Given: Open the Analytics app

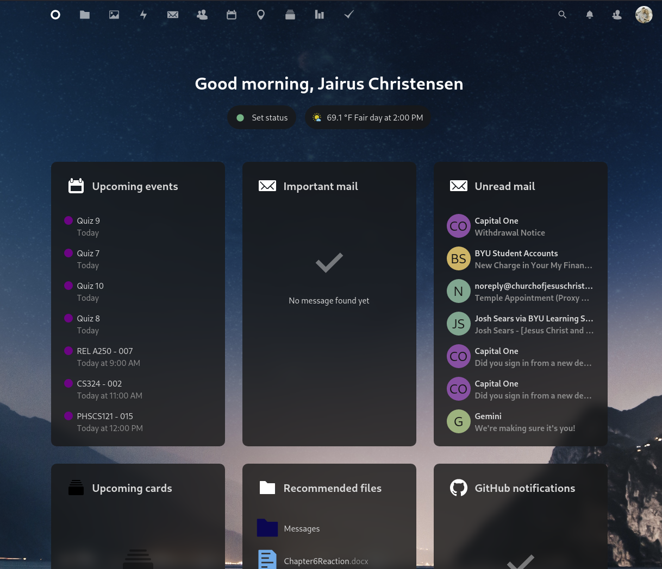Looking at the screenshot, I should point(319,15).
